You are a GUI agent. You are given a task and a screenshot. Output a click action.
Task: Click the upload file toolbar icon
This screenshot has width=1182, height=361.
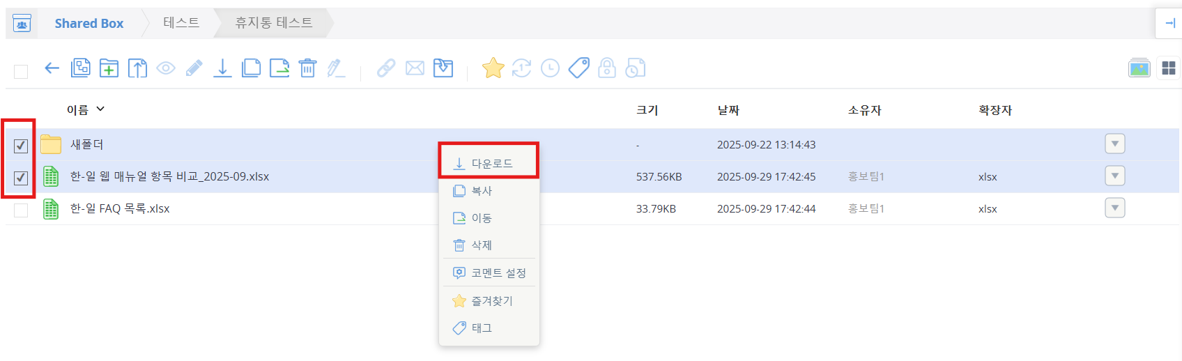137,68
